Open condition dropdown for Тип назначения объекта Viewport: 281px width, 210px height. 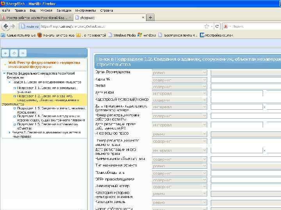(180, 166)
